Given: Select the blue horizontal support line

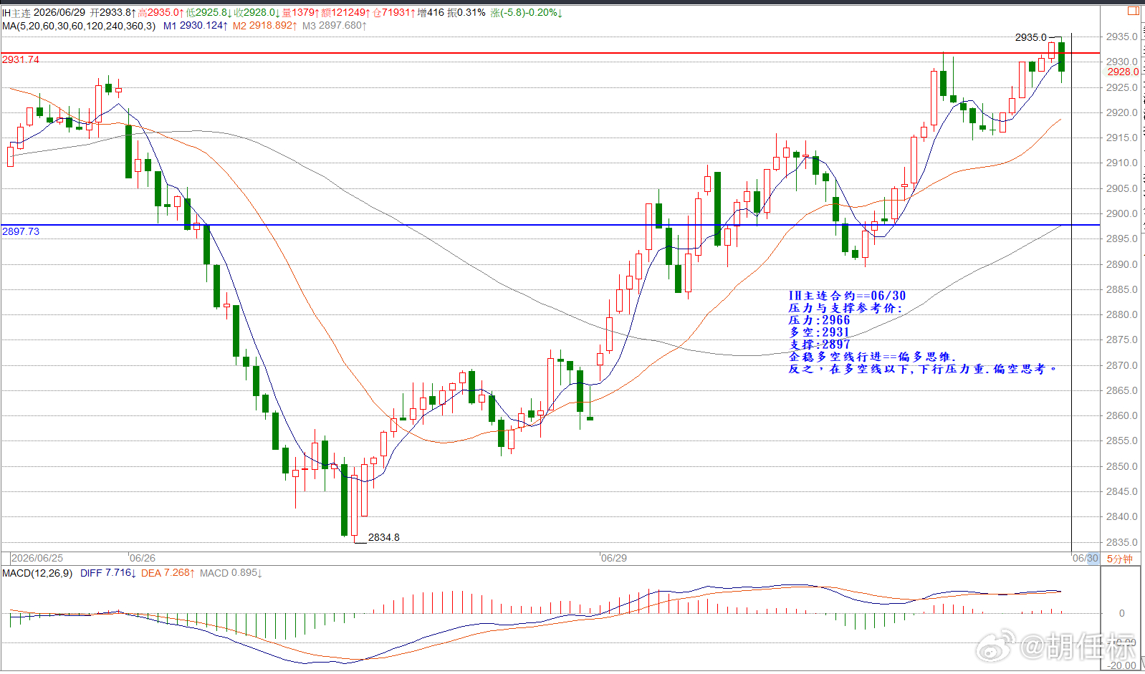Looking at the screenshot, I should pyautogui.click(x=550, y=225).
